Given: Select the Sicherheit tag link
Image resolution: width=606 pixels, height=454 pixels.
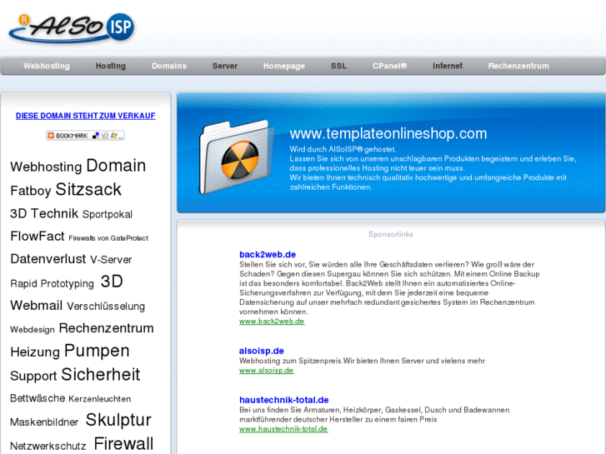Looking at the screenshot, I should point(100,375).
